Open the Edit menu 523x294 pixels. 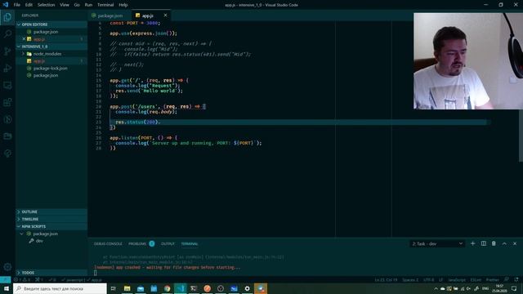pyautogui.click(x=29, y=5)
